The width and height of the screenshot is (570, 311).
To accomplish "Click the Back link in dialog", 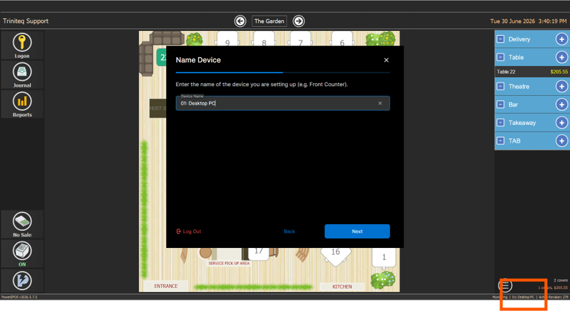I will click(289, 232).
